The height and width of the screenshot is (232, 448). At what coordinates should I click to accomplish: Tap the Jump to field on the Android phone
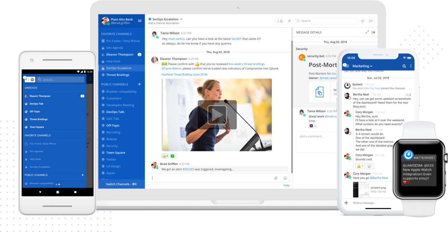click(61, 79)
